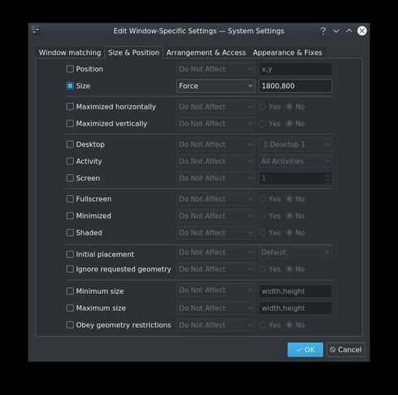Click the size value field 1800,800
398x395 pixels.
point(295,85)
